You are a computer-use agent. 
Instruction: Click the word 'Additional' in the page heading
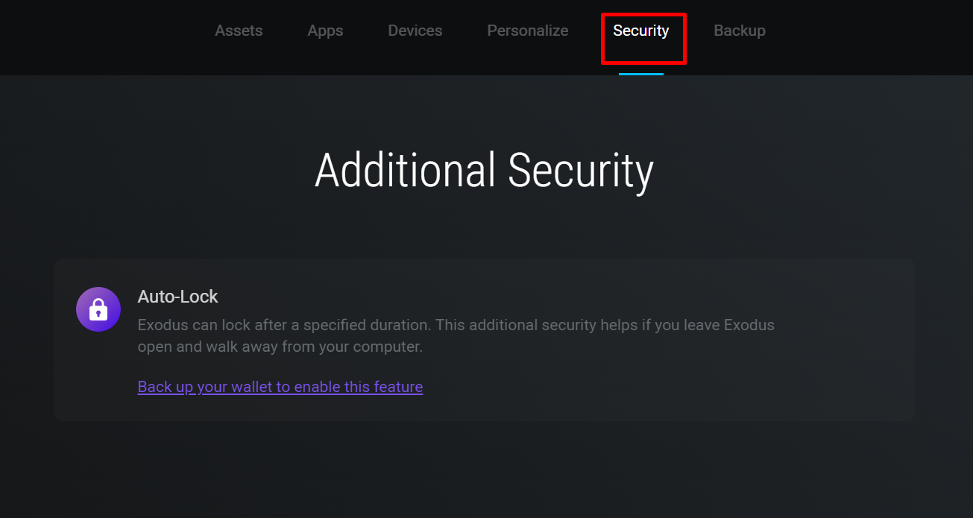point(405,171)
